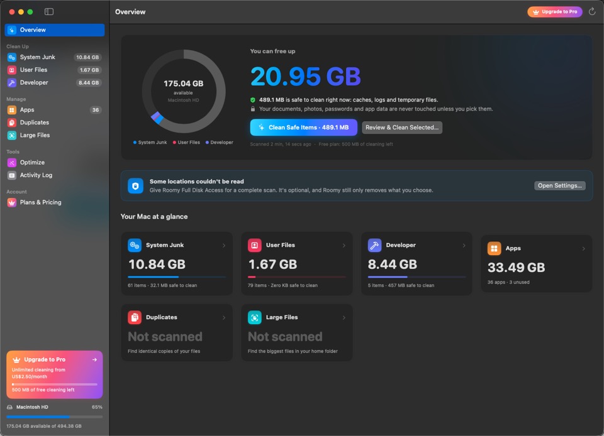Click the 1.67 GB User Files card value

pos(272,264)
